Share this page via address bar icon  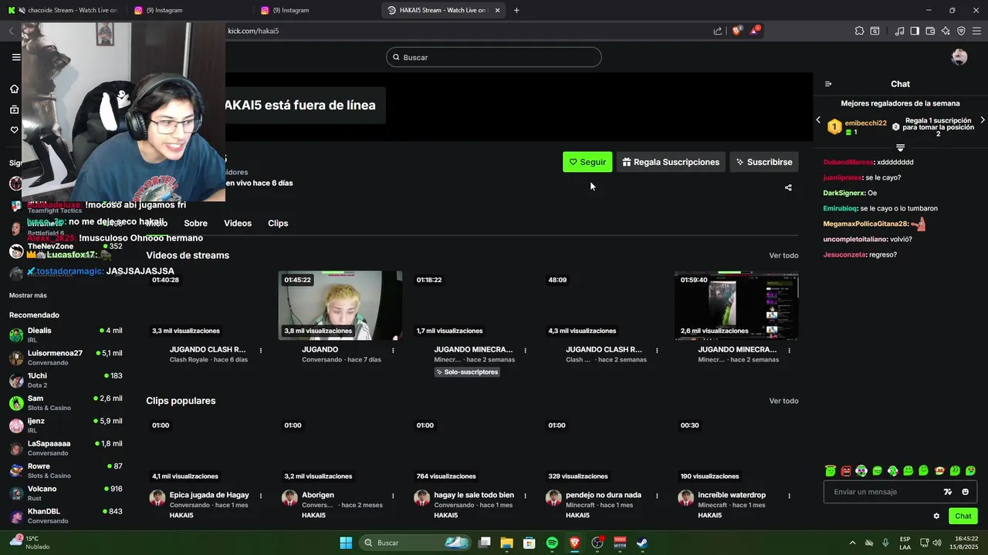tap(718, 31)
